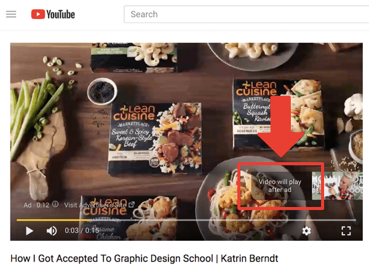This screenshot has height=269, width=369.
Task: Open the hamburger guide menu
Action: pos(11,14)
